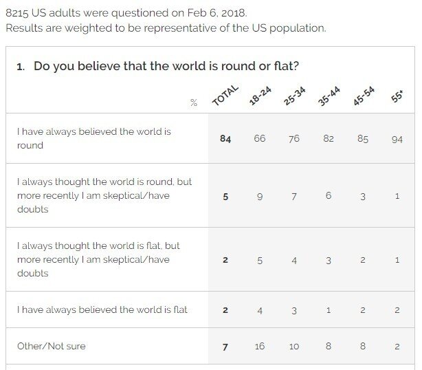The width and height of the screenshot is (422, 370).
Task: Select the "Results are weighted" note text
Action: pos(165,29)
